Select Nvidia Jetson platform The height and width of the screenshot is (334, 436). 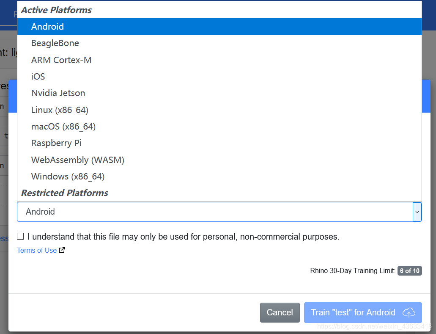pyautogui.click(x=219, y=93)
